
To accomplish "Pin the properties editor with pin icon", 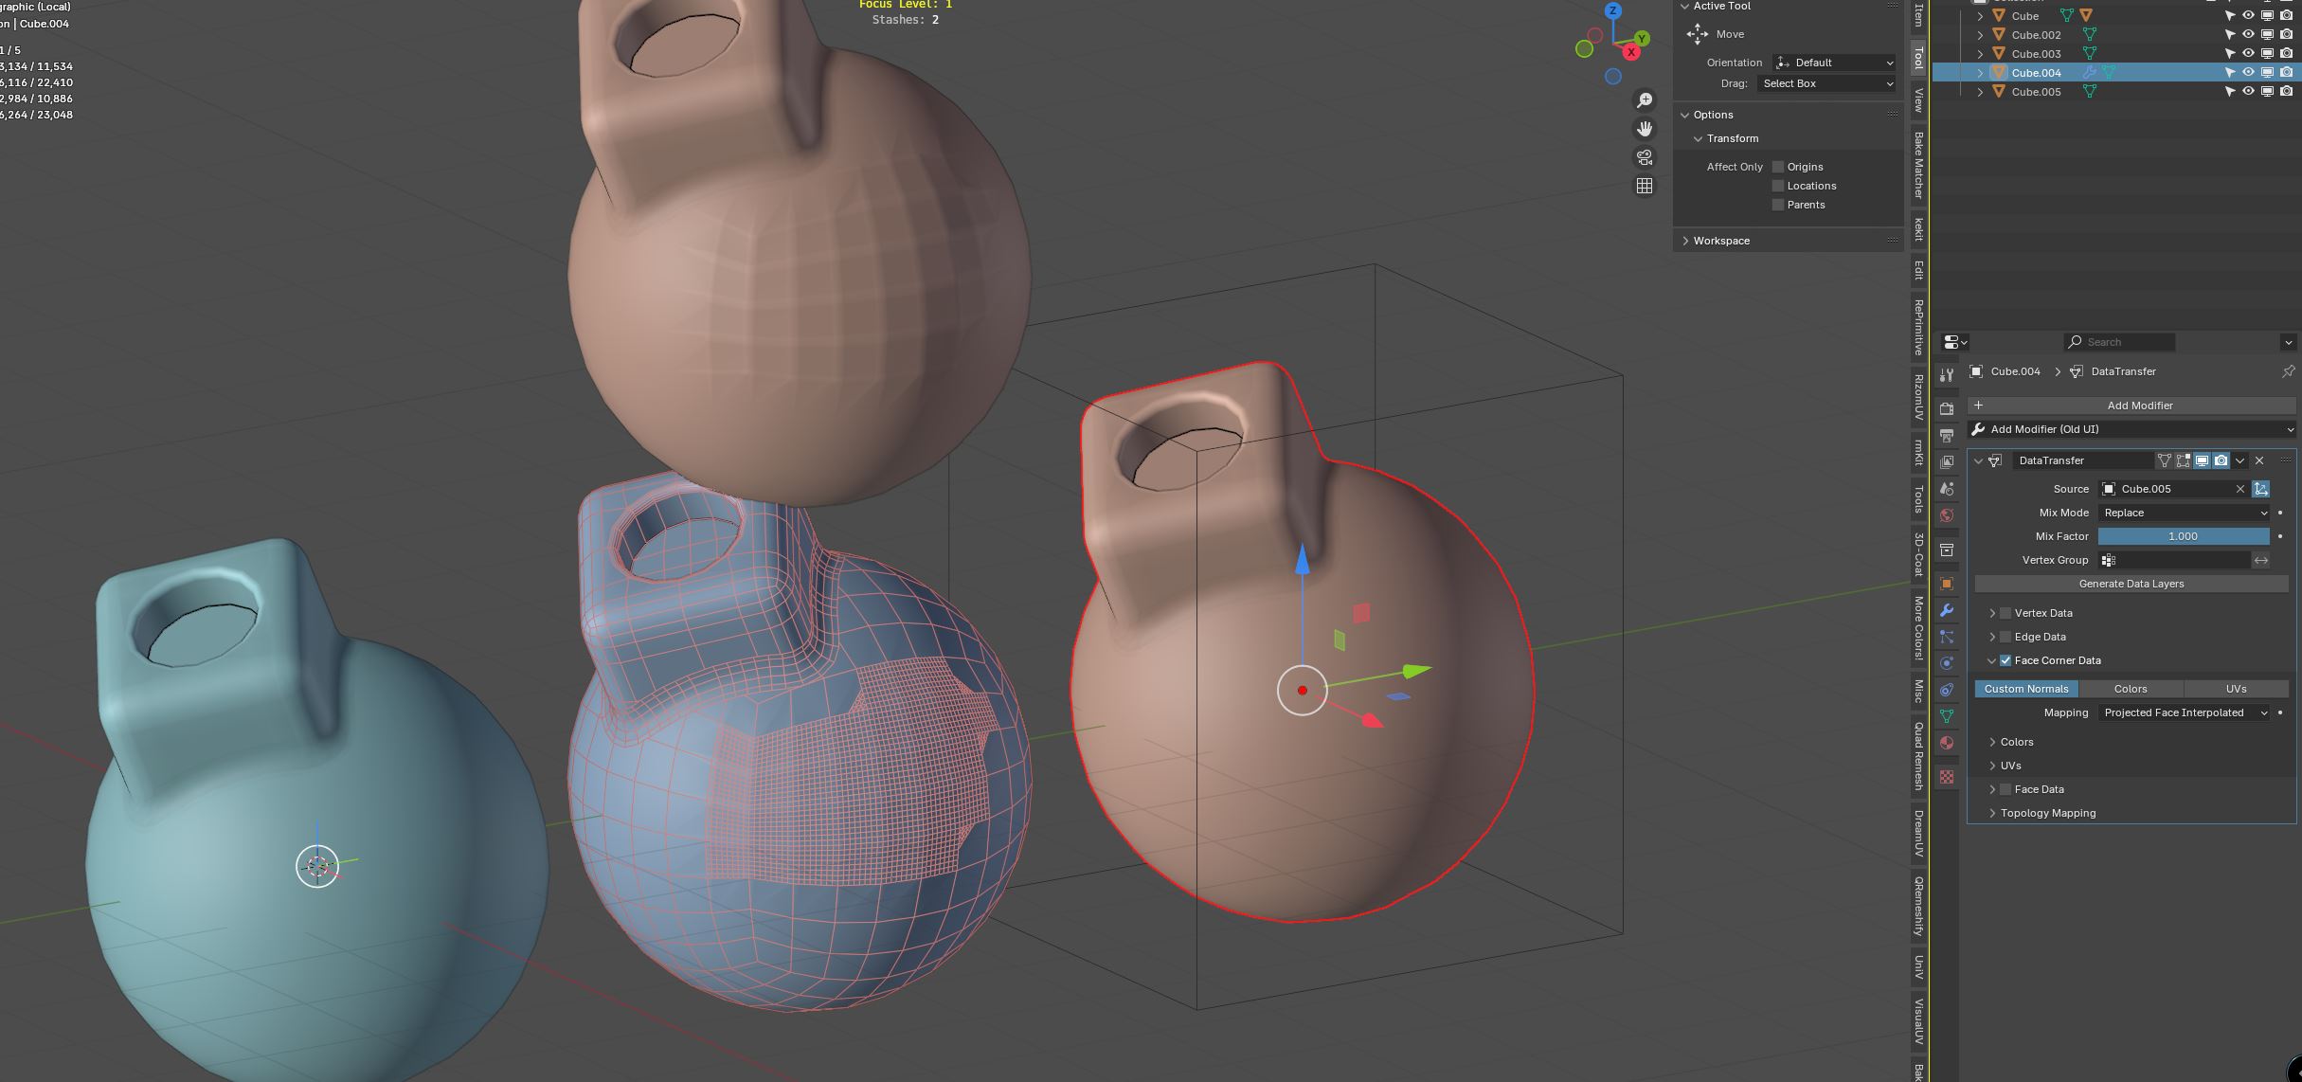I will pyautogui.click(x=2288, y=371).
